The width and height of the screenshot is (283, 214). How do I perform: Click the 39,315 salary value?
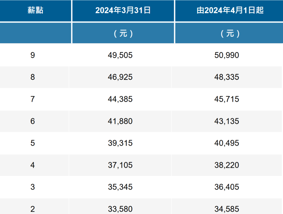[x=120, y=143]
